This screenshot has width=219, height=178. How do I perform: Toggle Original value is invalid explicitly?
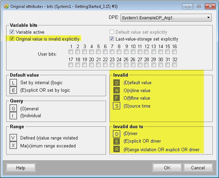point(12,39)
